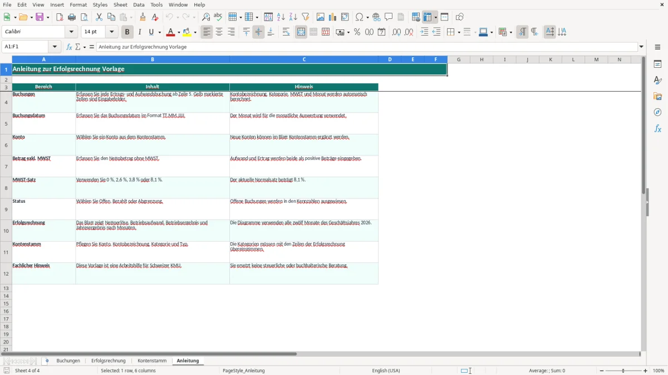The height and width of the screenshot is (375, 668).
Task: Switch to the Erfolgsrechnung sheet tab
Action: click(x=109, y=361)
